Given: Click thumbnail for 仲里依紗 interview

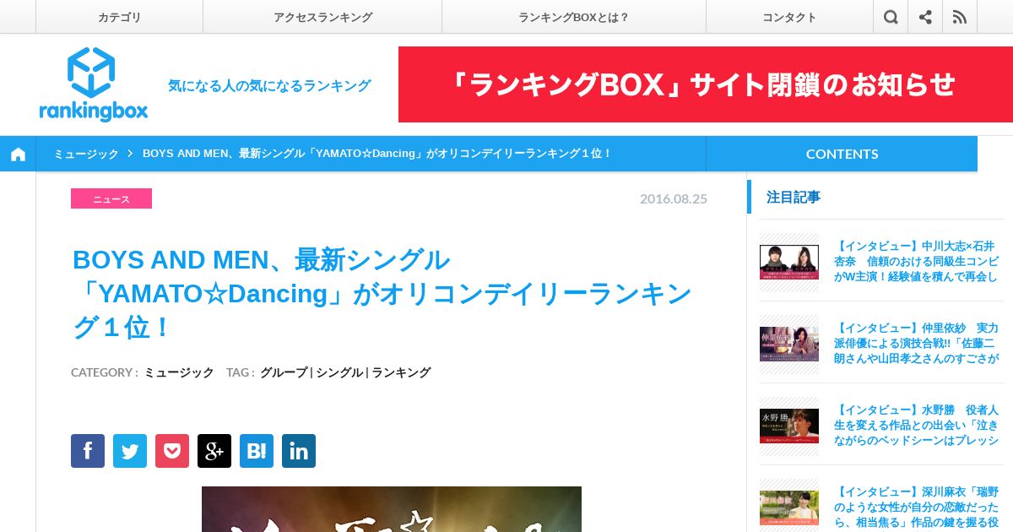Looking at the screenshot, I should [x=789, y=344].
